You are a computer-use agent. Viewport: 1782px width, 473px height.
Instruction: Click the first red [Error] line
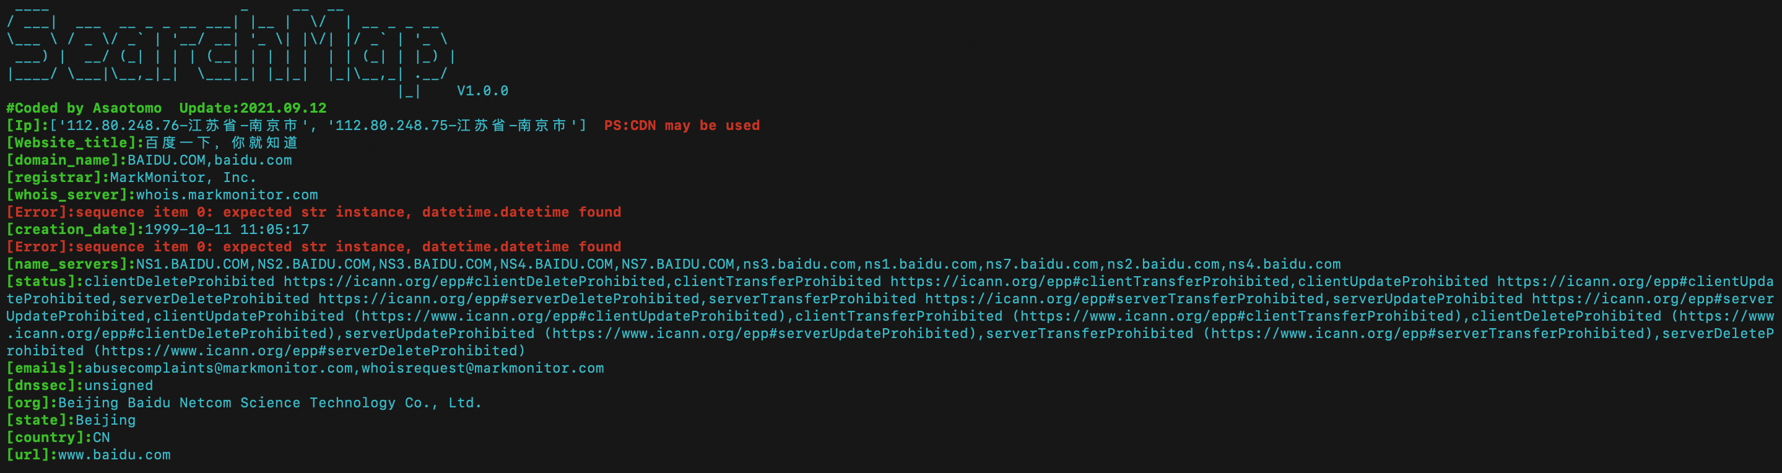(x=313, y=212)
